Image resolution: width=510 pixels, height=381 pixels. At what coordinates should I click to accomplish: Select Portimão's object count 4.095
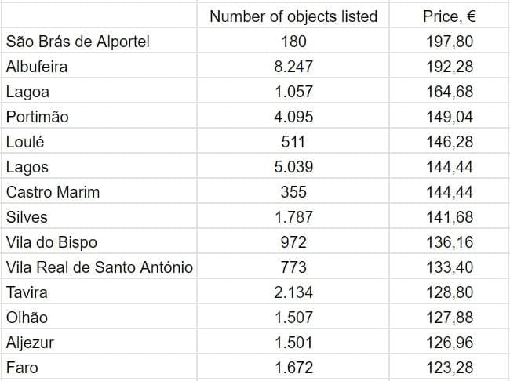pyautogui.click(x=293, y=117)
